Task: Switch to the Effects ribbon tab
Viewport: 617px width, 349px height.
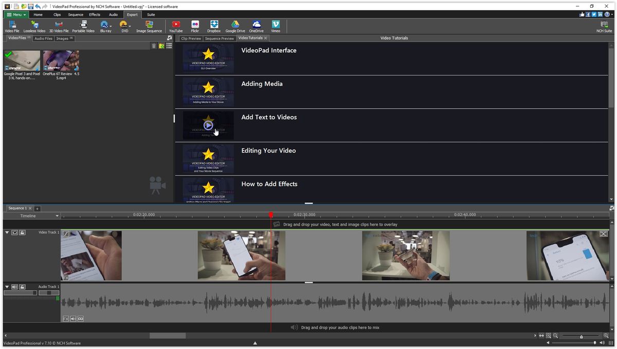Action: [x=94, y=14]
